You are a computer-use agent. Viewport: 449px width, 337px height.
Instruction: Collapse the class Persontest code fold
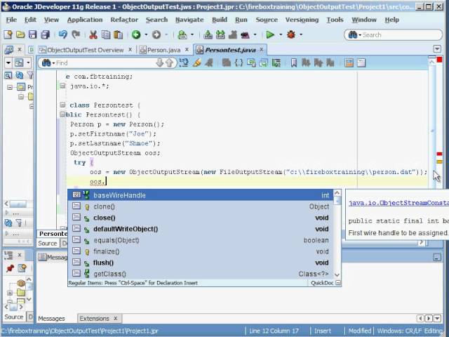tap(62, 105)
